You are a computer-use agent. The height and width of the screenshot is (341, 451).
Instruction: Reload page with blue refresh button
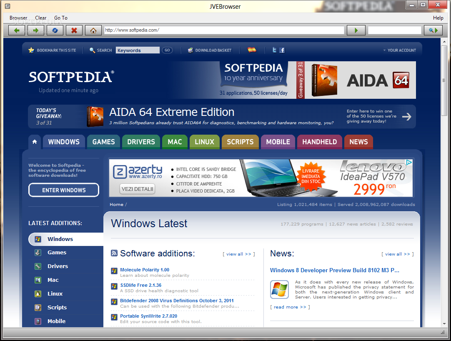pos(55,30)
